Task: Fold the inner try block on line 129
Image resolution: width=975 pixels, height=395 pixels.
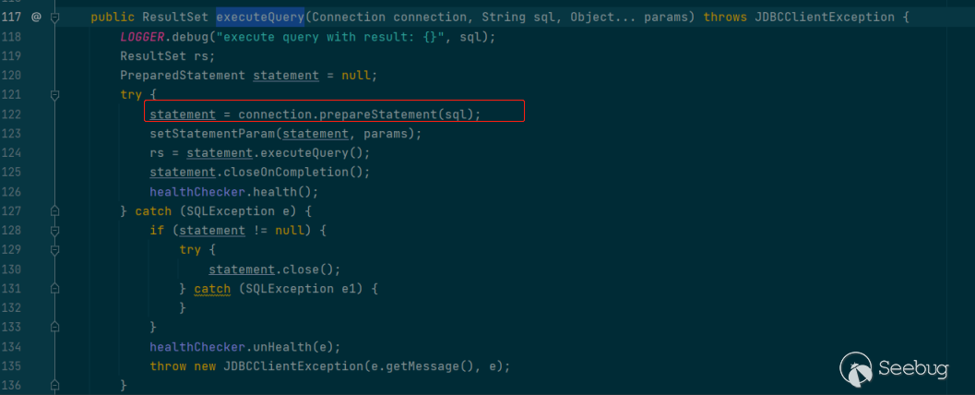Action: coord(55,250)
